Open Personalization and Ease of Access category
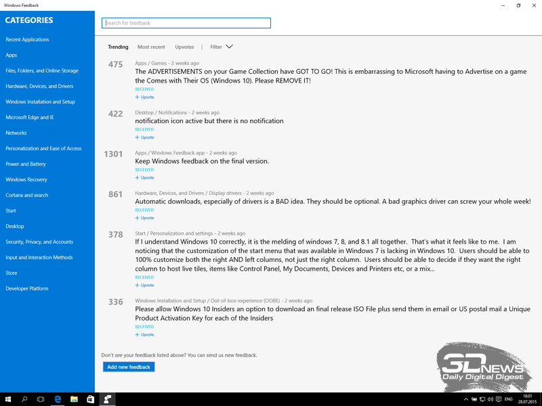The height and width of the screenshot is (406, 542). click(43, 148)
